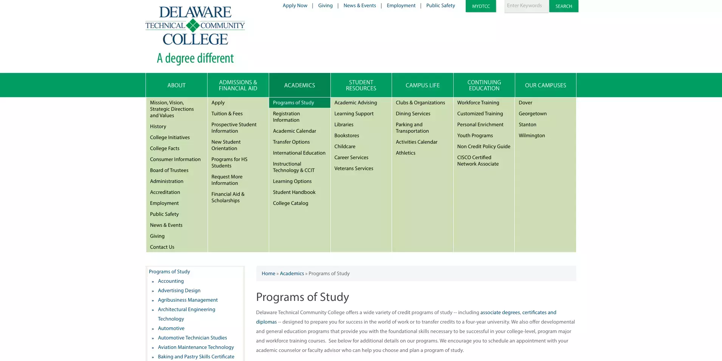Select the Dover campus
This screenshot has width=722, height=361.
point(525,102)
